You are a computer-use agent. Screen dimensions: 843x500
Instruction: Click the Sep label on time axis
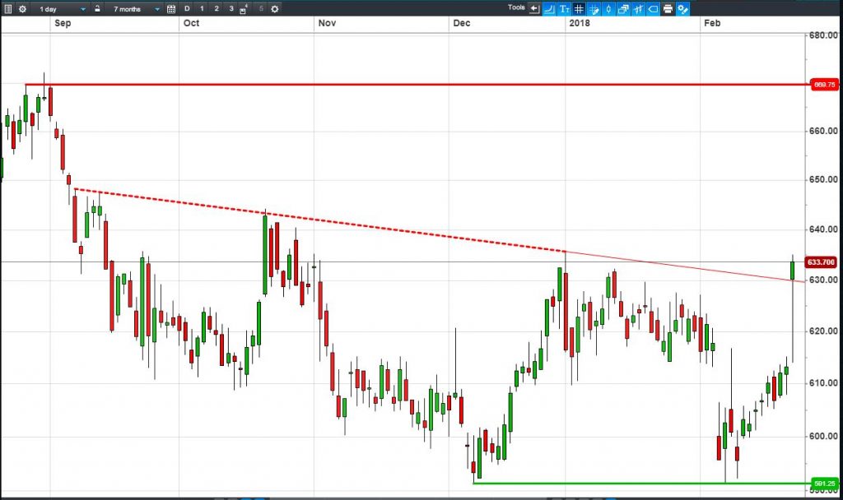[63, 23]
